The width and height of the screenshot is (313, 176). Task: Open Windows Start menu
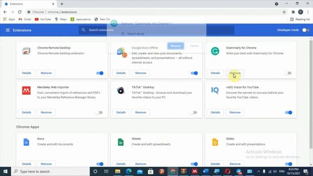5,172
